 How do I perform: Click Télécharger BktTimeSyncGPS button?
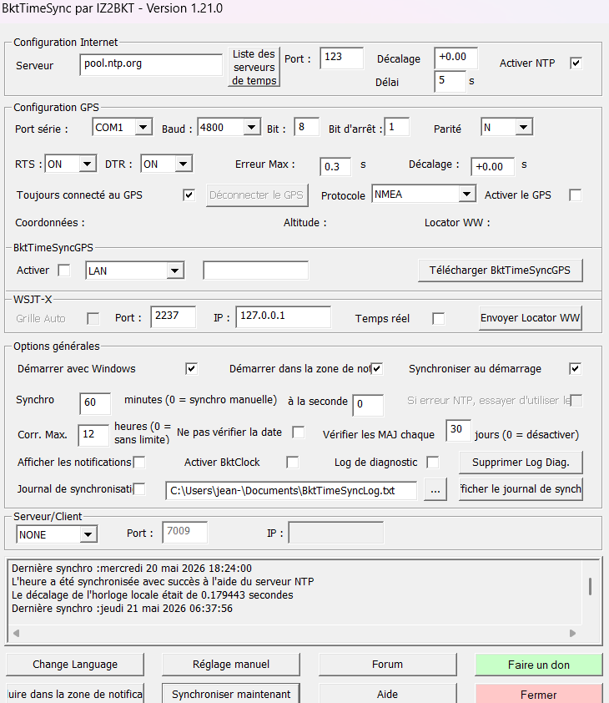click(500, 271)
